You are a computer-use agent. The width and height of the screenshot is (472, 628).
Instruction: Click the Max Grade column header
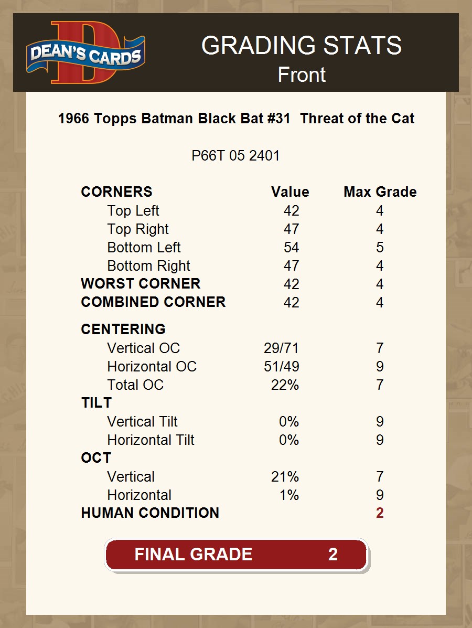coord(380,192)
